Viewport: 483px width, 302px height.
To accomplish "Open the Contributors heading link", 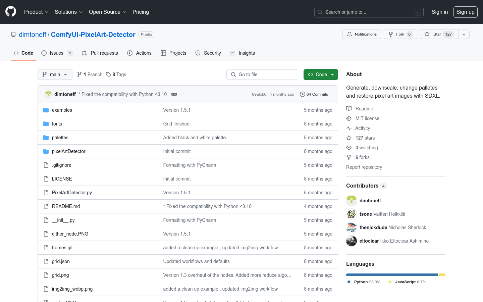I will pyautogui.click(x=366, y=186).
